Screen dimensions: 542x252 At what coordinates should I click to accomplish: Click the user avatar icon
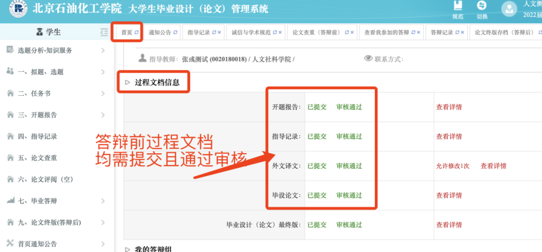coord(509,9)
